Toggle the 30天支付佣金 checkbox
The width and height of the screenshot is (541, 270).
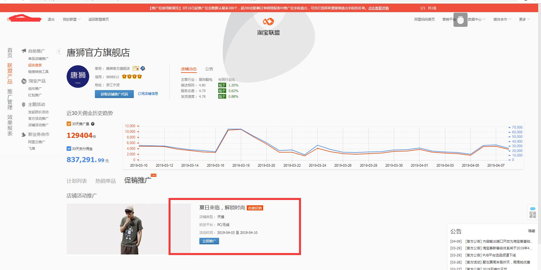point(69,149)
